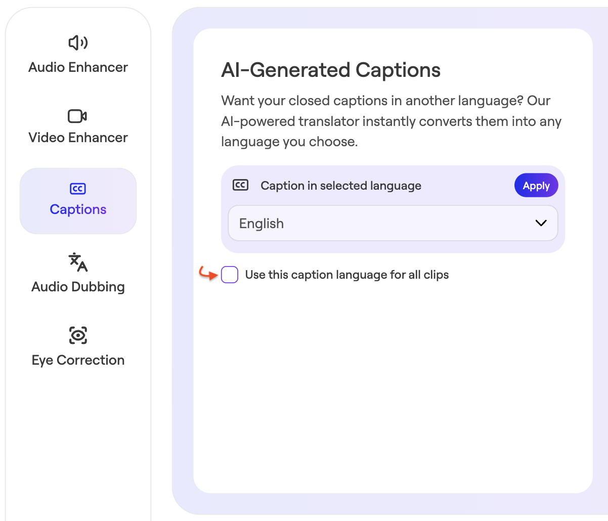Click the red arrow pointing to checkbox

pos(208,274)
